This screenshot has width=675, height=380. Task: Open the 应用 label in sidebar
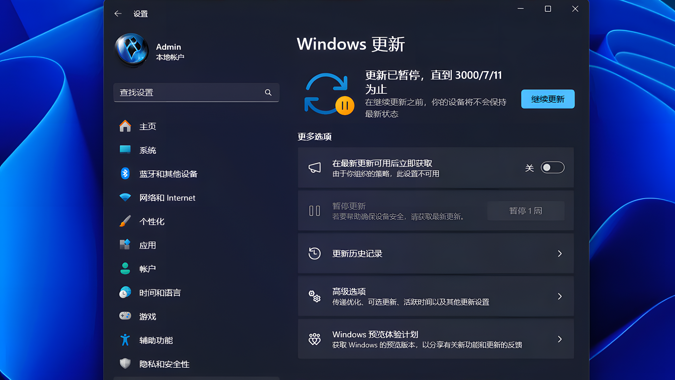click(x=148, y=245)
